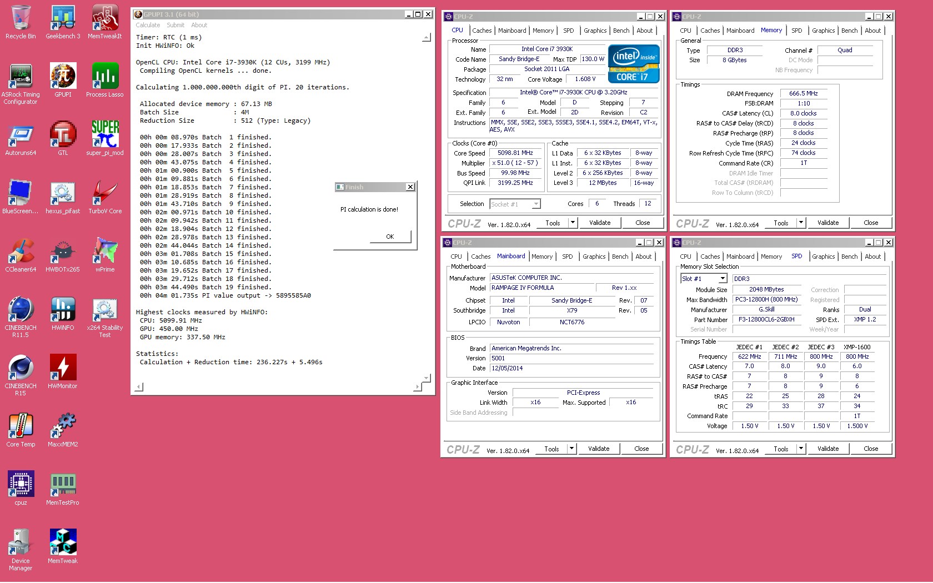933x583 pixels.
Task: Open the Process Lasso icon
Action: [105, 81]
